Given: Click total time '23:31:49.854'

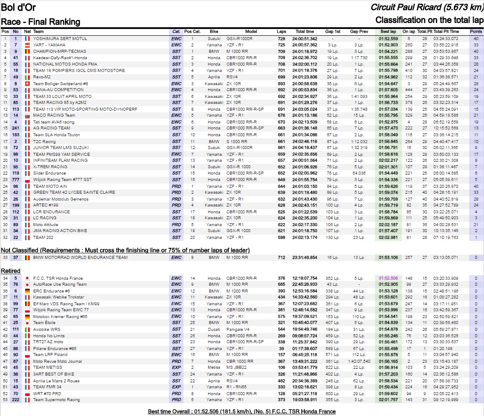Looking at the screenshot, I should click(305, 258).
